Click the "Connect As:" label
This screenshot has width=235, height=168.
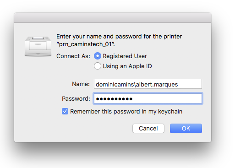click(73, 56)
